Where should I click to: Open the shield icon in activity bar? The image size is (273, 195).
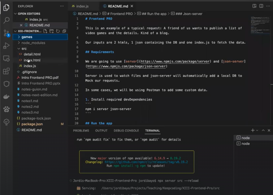click(6, 84)
